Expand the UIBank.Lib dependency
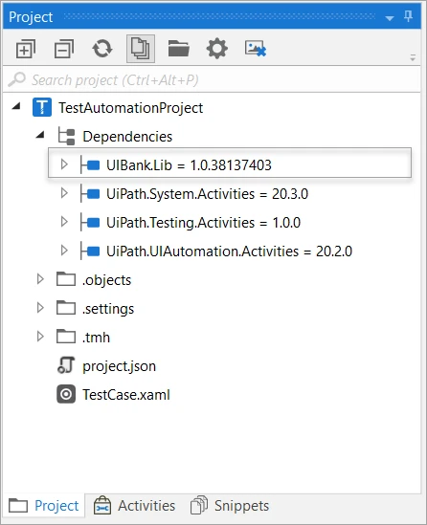This screenshot has height=525, width=427. click(x=64, y=164)
